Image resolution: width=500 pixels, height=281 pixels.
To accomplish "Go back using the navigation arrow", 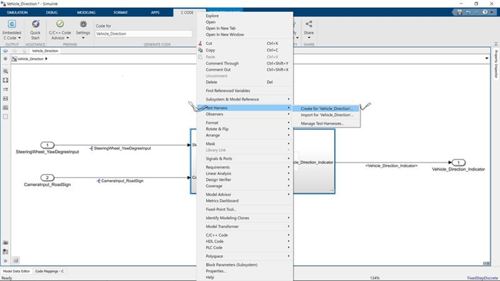I will [6, 51].
